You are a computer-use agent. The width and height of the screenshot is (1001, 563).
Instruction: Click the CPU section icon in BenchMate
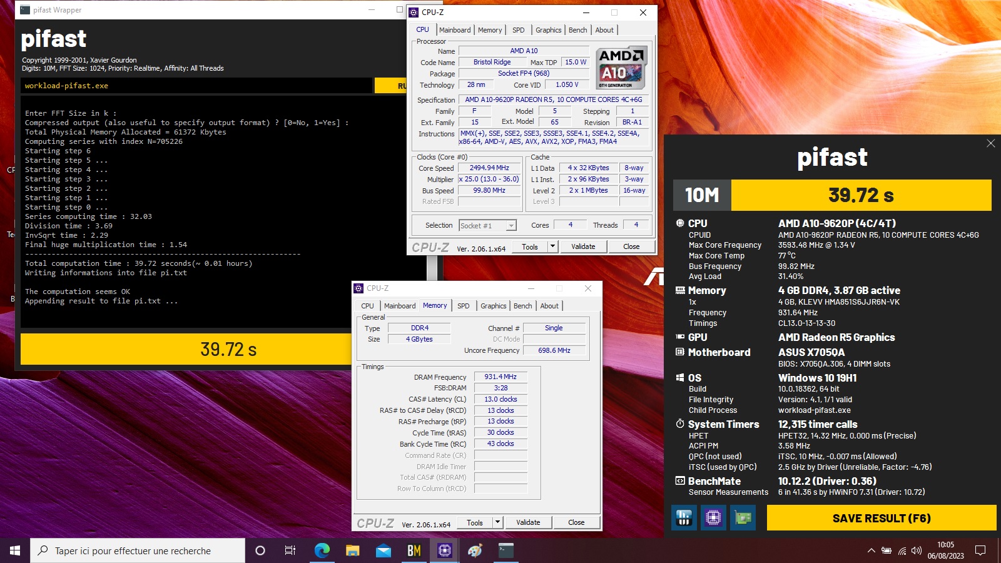680,223
